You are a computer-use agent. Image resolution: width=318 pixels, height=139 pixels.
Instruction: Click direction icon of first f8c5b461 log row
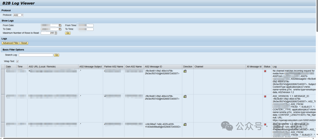185,71
